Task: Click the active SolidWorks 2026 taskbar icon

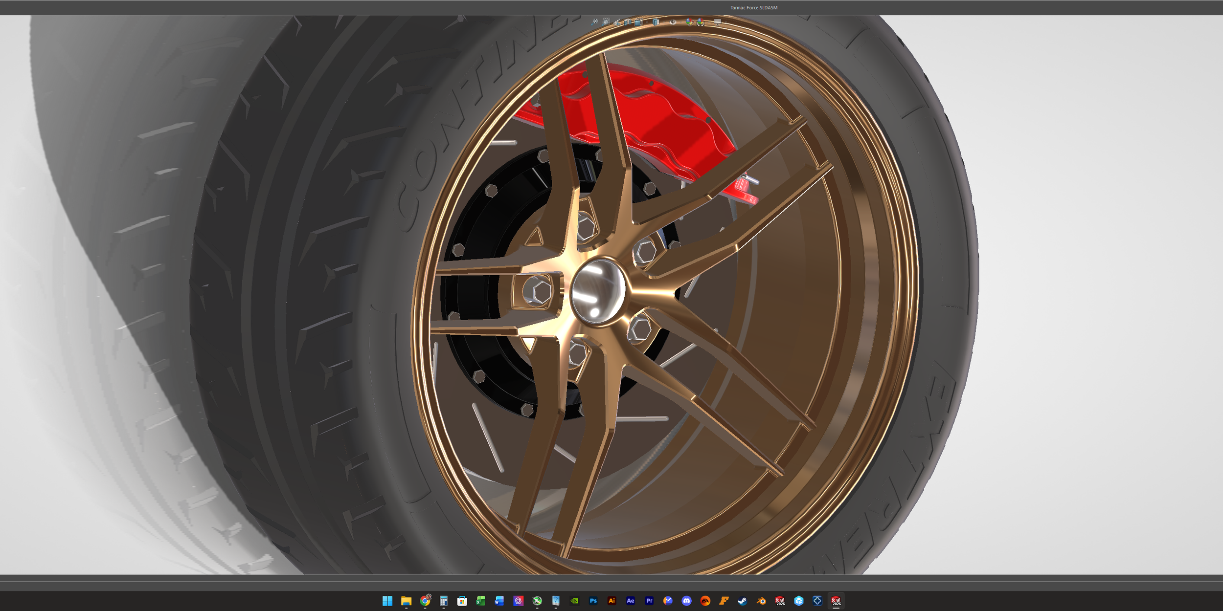Action: pyautogui.click(x=836, y=601)
